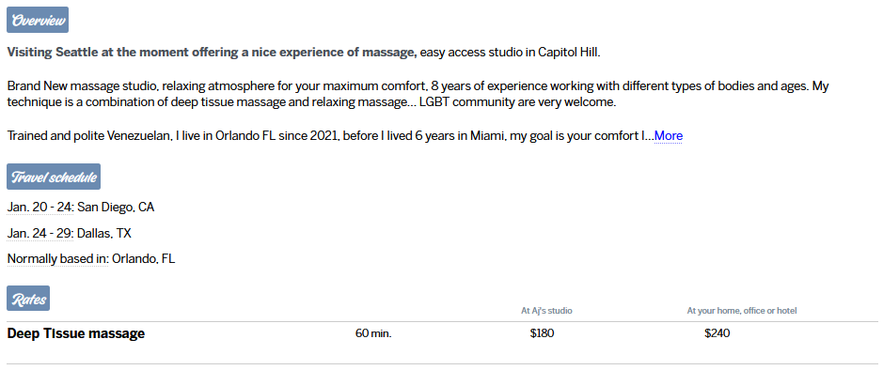This screenshot has width=883, height=370.
Task: Click the Rates section badge
Action: [28, 299]
